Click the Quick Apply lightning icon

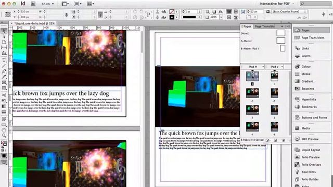coord(323,14)
